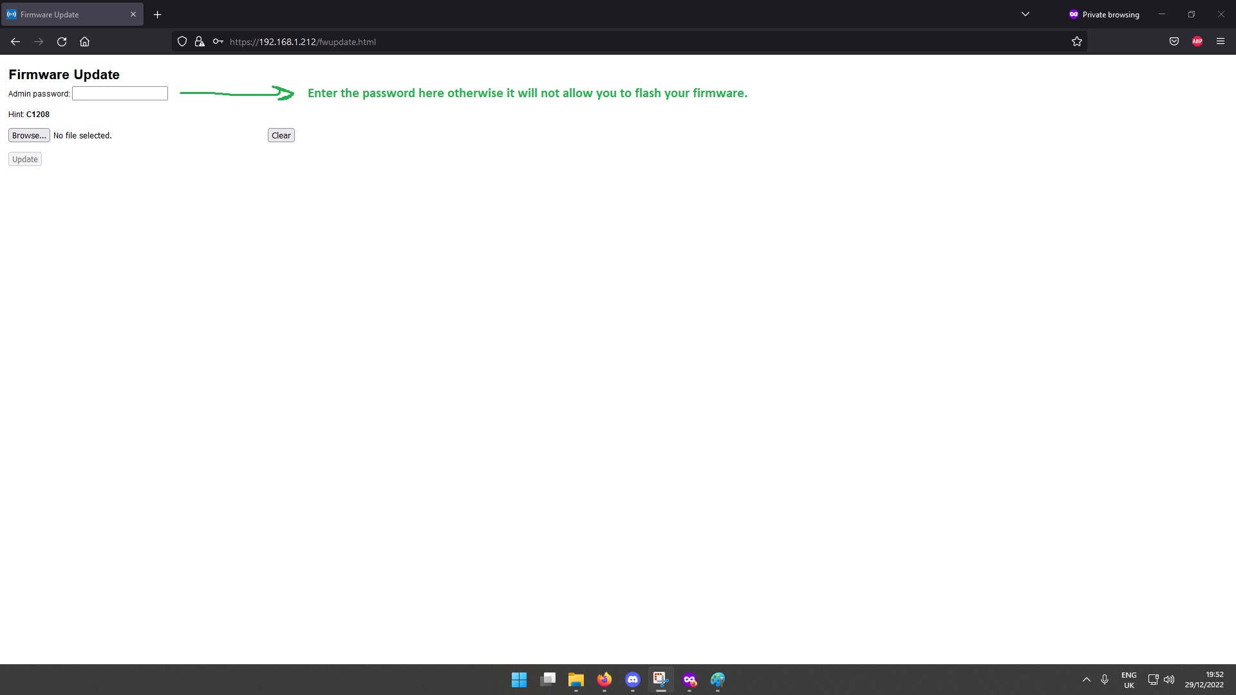Click the Update button

click(x=25, y=159)
